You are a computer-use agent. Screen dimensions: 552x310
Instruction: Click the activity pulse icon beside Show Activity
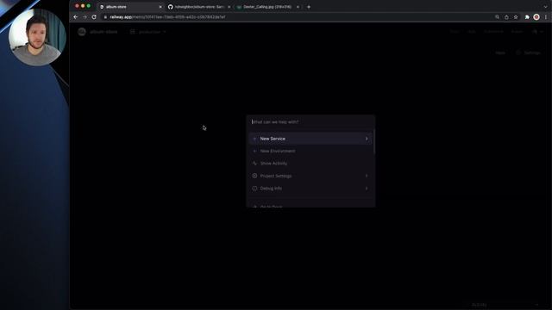click(254, 164)
